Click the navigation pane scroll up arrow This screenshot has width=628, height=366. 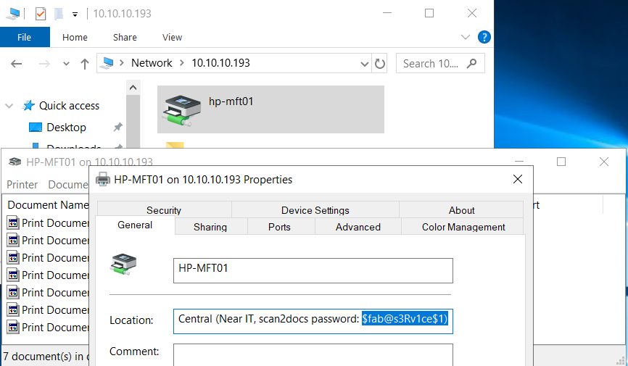point(133,88)
